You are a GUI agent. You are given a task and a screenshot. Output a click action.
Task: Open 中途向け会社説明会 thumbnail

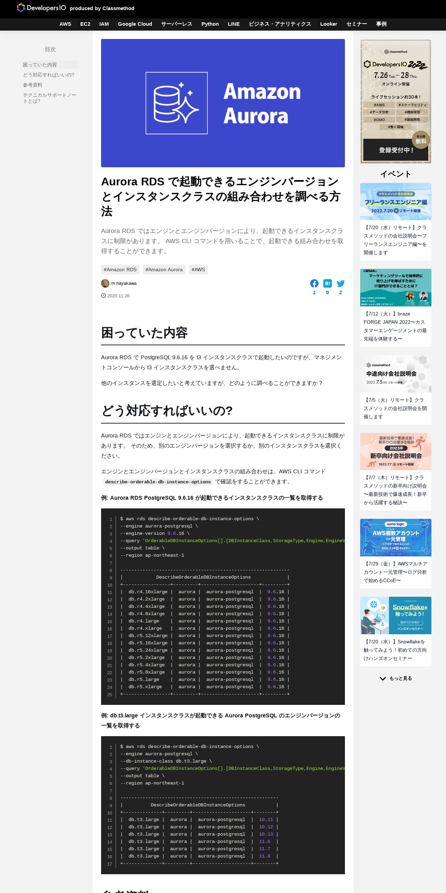[x=396, y=374]
